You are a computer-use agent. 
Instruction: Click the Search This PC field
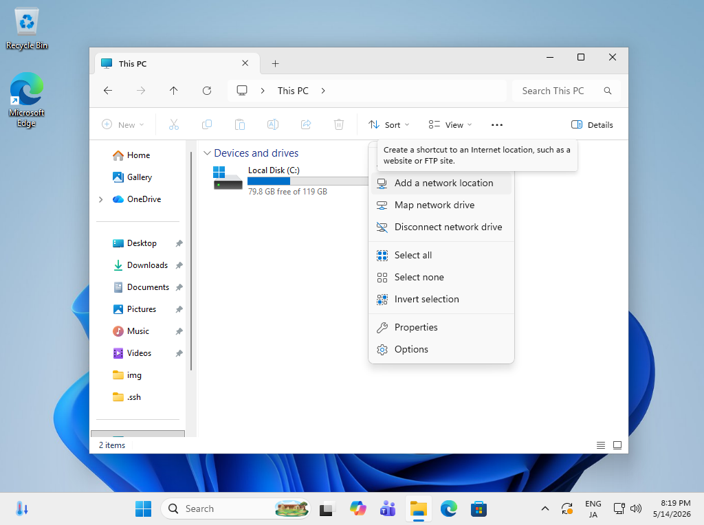566,91
